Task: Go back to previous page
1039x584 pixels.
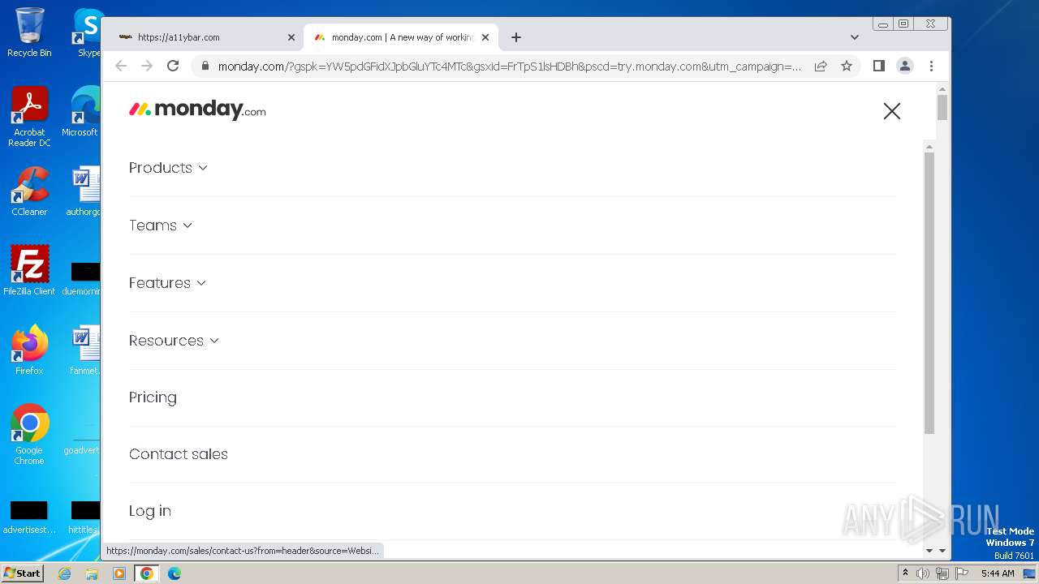Action: click(x=121, y=66)
